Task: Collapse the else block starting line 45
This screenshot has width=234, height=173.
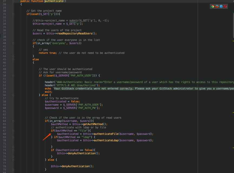Action: click(x=13, y=60)
